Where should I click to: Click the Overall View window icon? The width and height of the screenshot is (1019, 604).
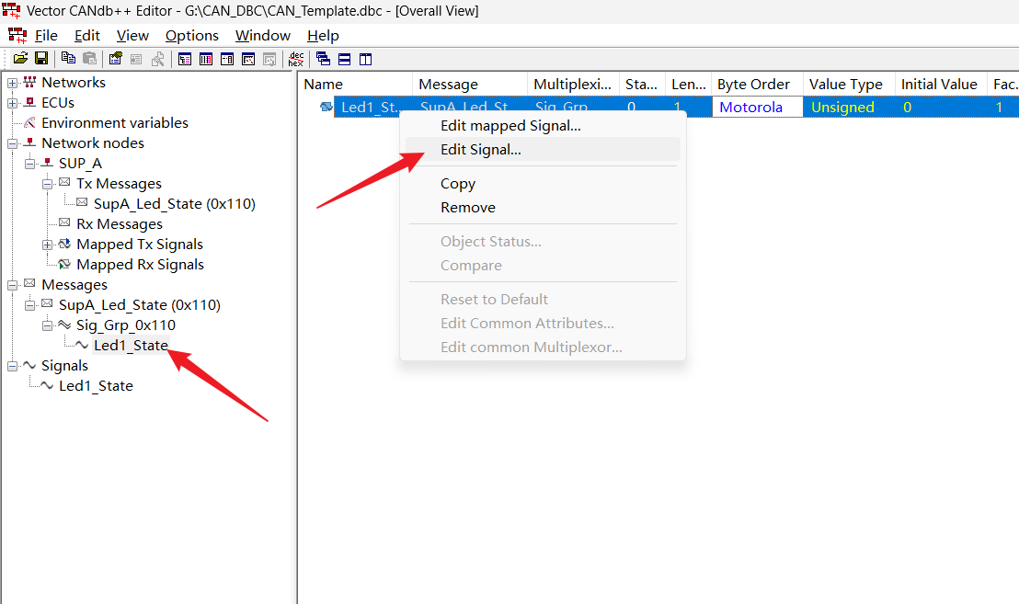pyautogui.click(x=185, y=59)
